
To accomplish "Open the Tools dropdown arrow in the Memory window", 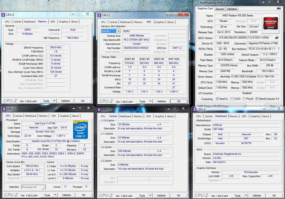I will tap(55, 101).
